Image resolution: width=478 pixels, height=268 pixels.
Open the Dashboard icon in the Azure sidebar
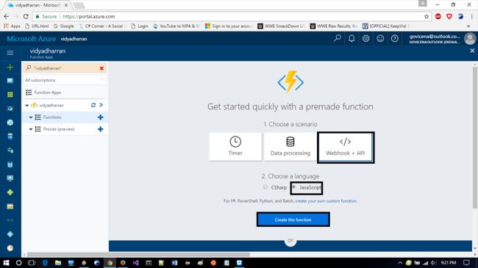(x=10, y=81)
